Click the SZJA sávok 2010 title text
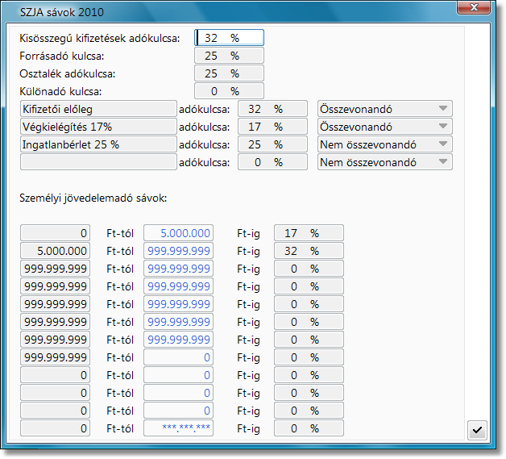The image size is (506, 459). click(62, 12)
